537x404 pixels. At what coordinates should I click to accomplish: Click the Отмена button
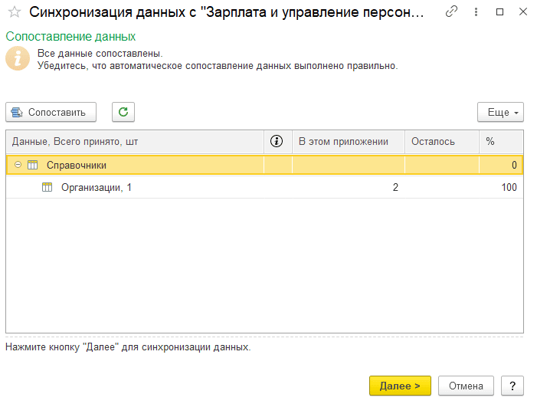[466, 386]
